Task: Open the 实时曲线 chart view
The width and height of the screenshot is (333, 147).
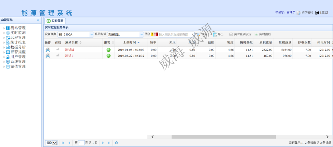Action: click(x=263, y=34)
